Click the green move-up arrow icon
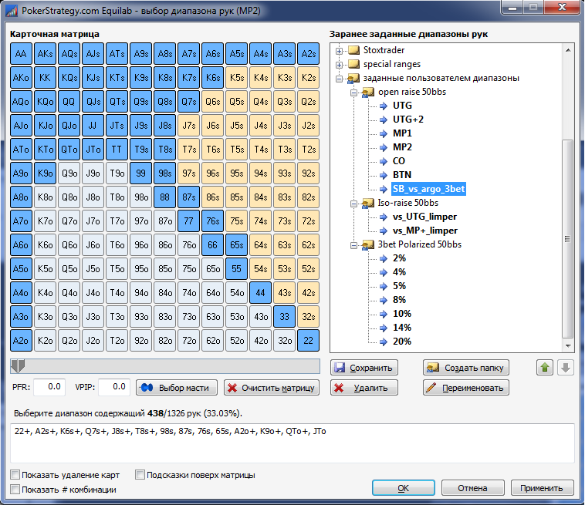The height and width of the screenshot is (505, 585). [x=545, y=368]
